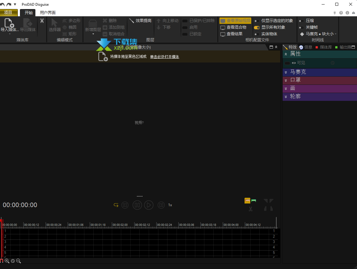
Task: Click the 导出媒体 export media icon
Action: (x=28, y=23)
